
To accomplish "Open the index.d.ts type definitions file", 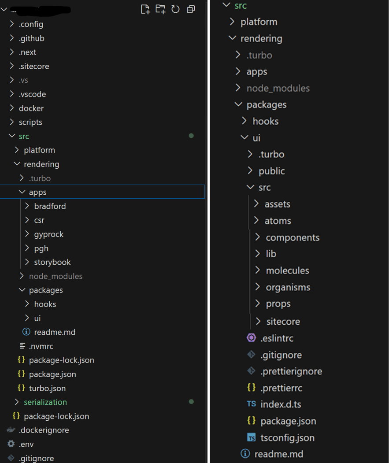I will (x=281, y=404).
